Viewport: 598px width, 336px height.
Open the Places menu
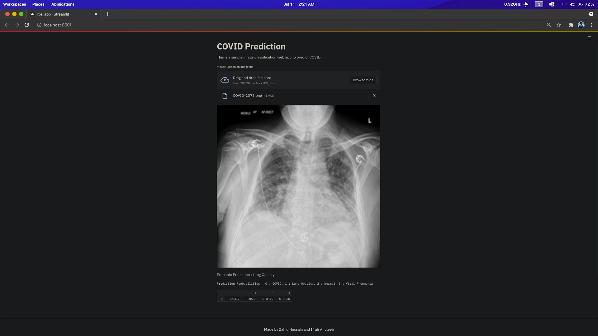pyautogui.click(x=38, y=4)
